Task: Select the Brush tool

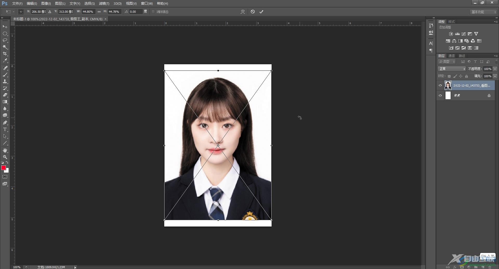Action: (x=5, y=75)
